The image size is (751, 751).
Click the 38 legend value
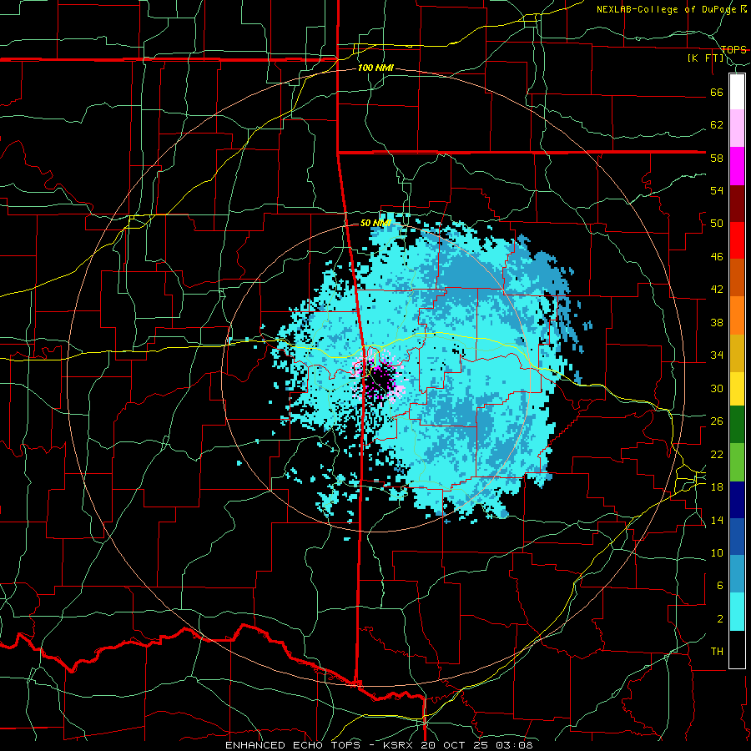(717, 322)
